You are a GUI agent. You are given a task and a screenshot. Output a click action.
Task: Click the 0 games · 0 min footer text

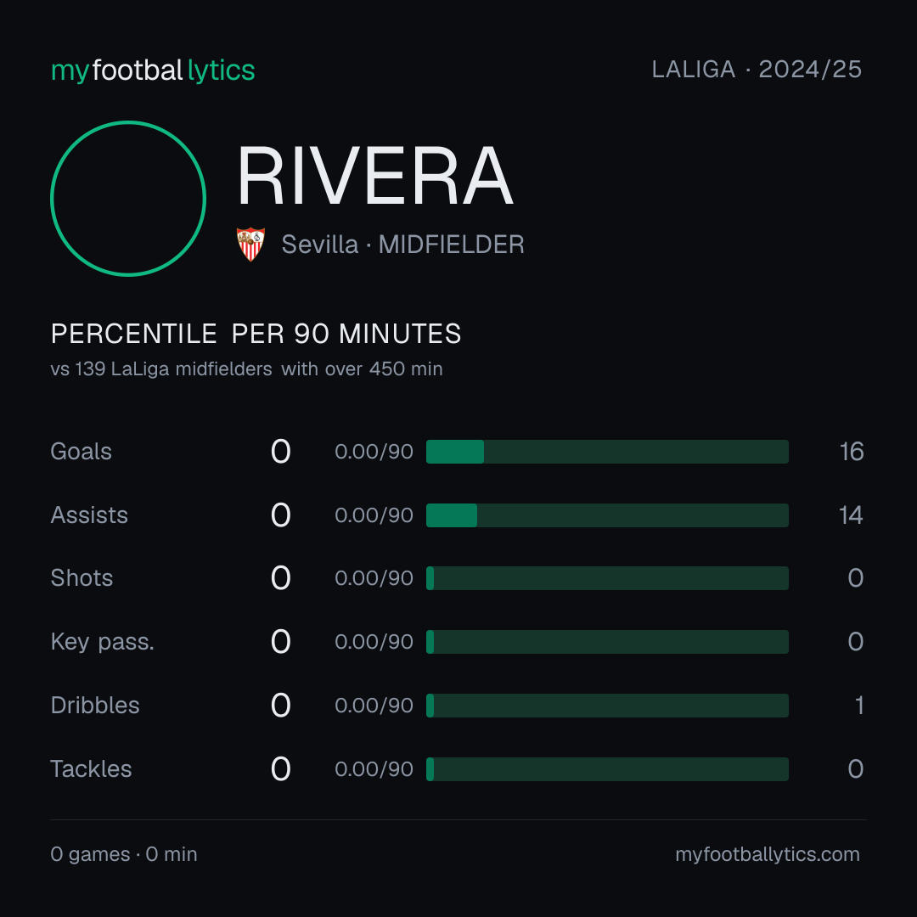click(124, 854)
